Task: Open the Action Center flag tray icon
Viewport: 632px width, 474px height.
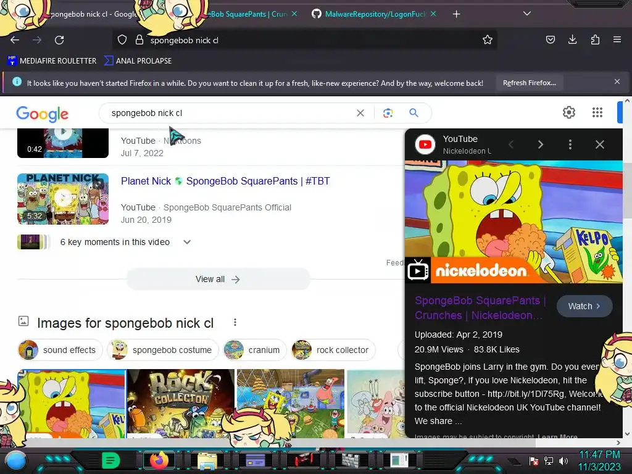Action: coord(534,461)
